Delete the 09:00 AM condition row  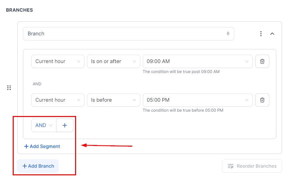(x=262, y=61)
